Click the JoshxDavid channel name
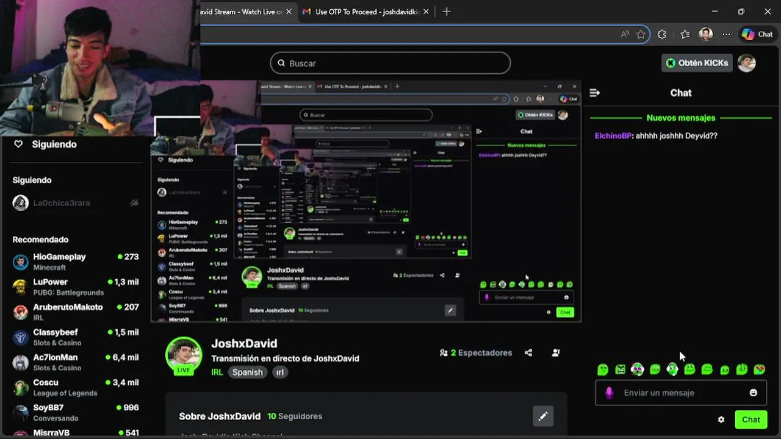781x439 pixels. 244,344
